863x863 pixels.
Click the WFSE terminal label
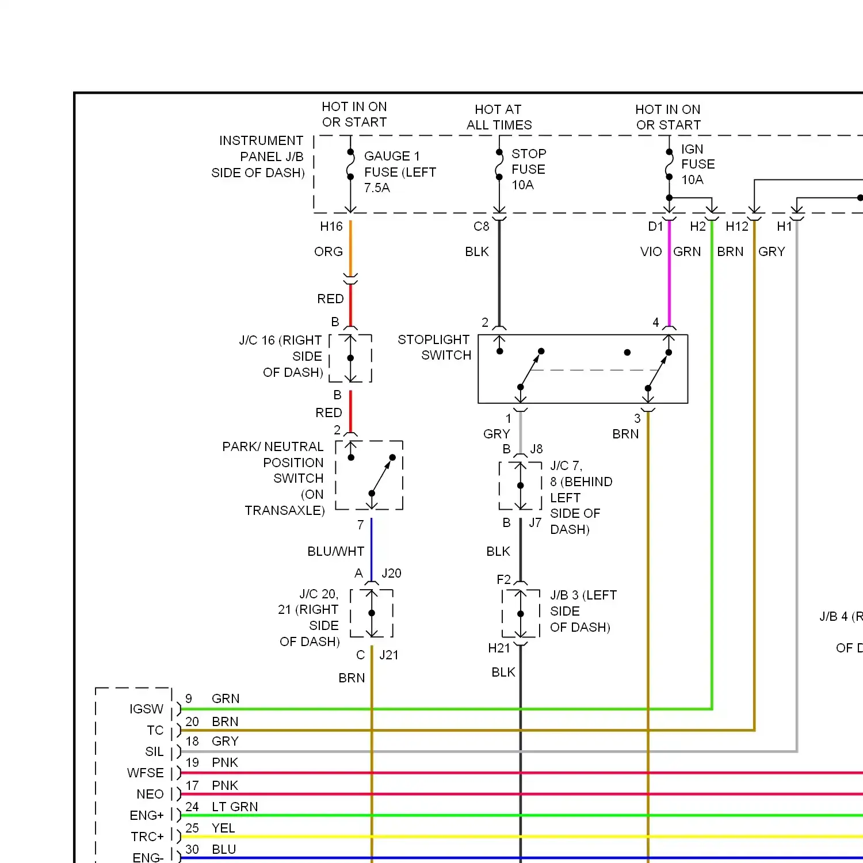(x=146, y=773)
